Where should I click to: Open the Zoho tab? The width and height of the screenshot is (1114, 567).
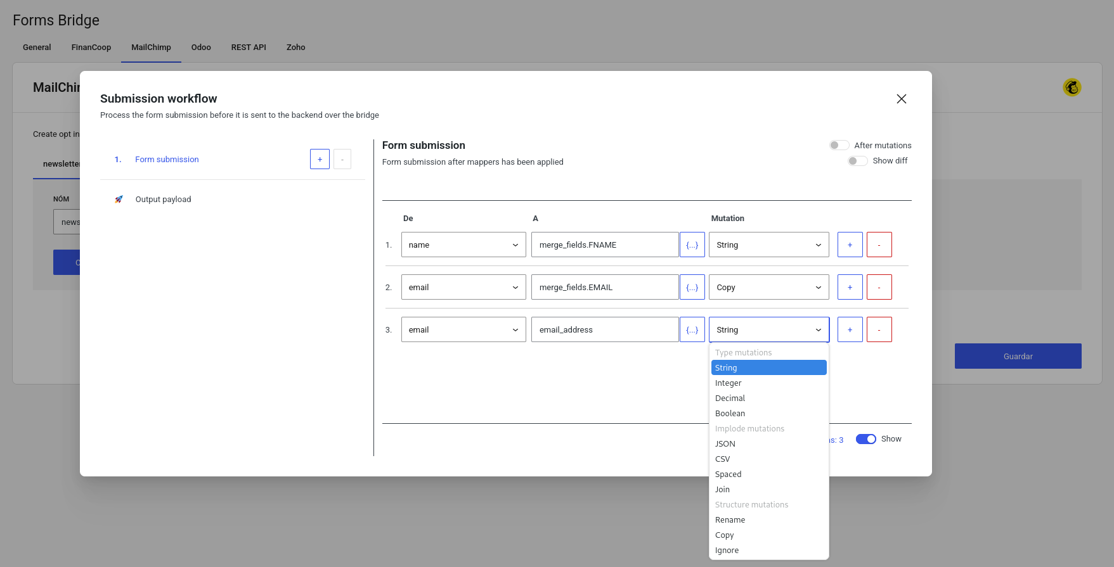pyautogui.click(x=295, y=48)
